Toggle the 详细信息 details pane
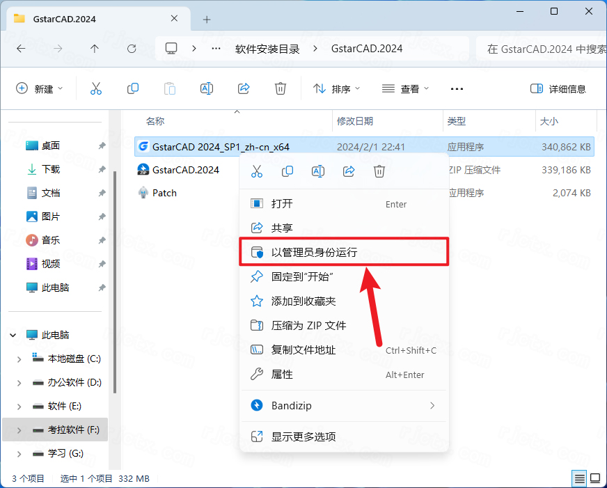Viewport: 607px width, 488px height. pos(558,88)
